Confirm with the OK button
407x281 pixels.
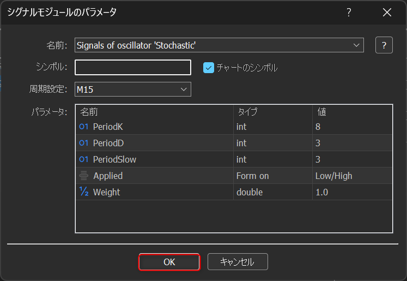[169, 262]
